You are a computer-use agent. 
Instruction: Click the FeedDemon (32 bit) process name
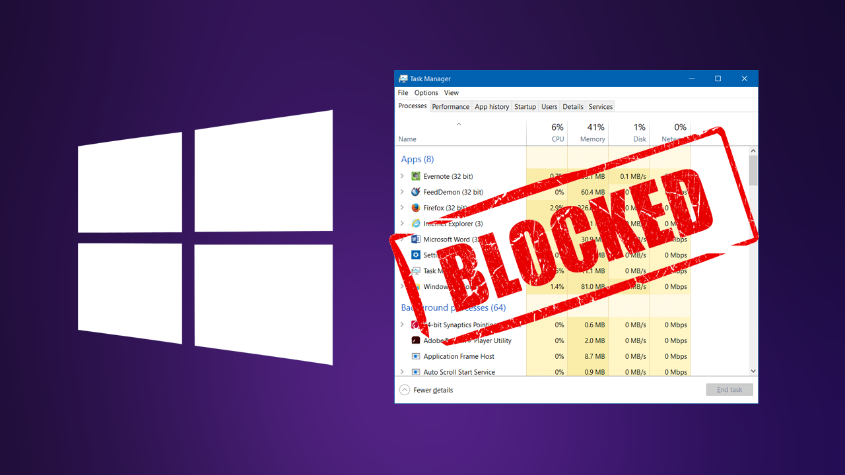pyautogui.click(x=454, y=192)
